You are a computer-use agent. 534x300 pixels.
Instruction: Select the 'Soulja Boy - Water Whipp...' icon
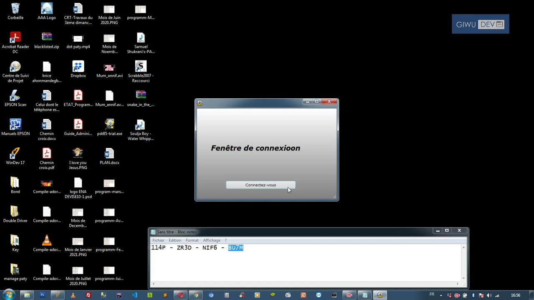(x=141, y=130)
